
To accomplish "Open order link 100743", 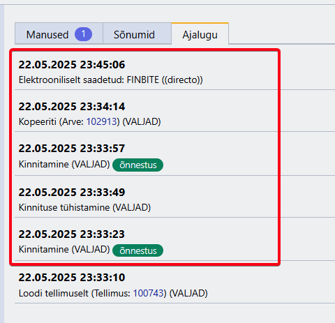I will [x=149, y=293].
